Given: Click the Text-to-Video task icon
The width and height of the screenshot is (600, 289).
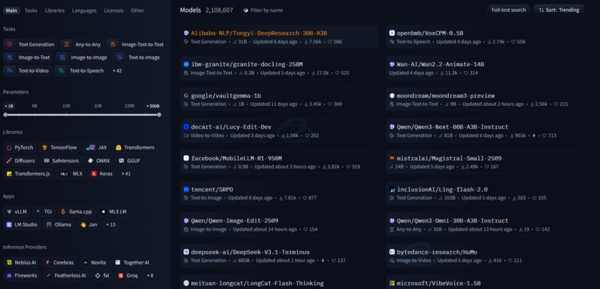Looking at the screenshot, I should click(x=10, y=71).
